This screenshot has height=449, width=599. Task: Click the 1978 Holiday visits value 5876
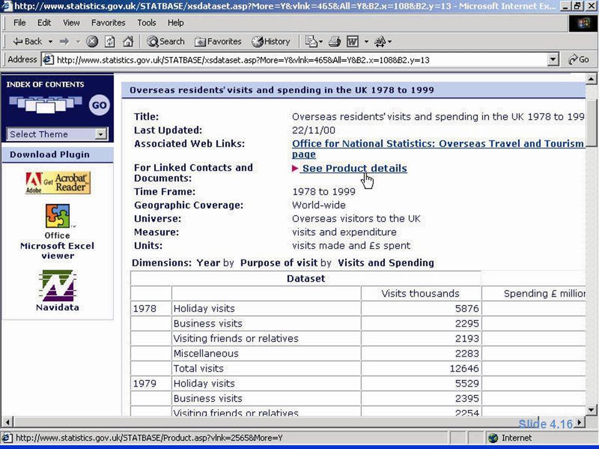(467, 309)
